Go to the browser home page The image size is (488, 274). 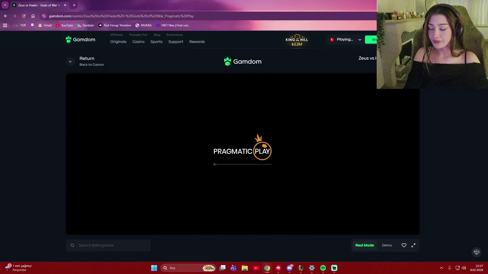(33, 16)
